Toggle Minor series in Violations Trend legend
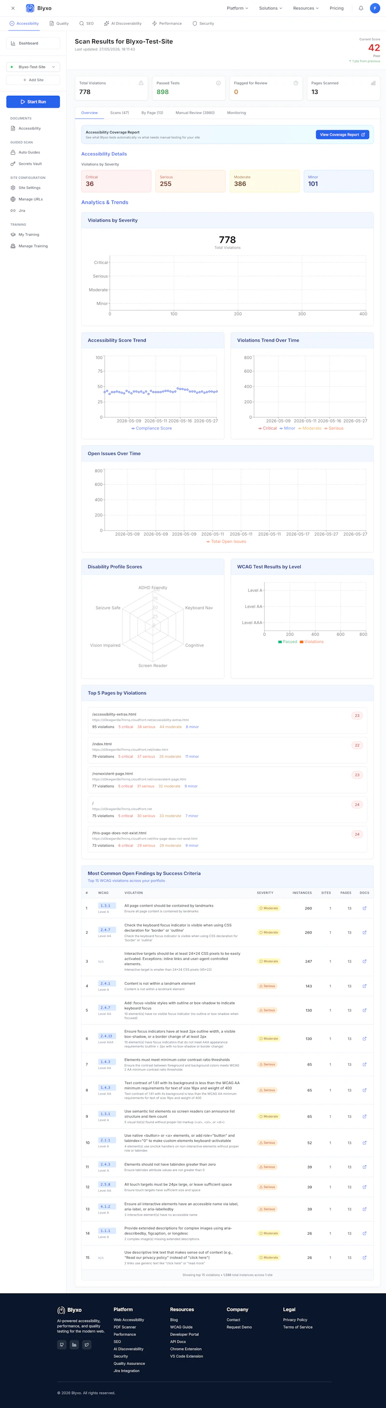 287,428
